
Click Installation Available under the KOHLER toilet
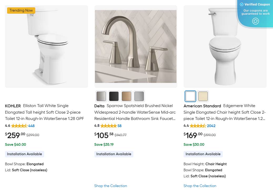(24, 154)
